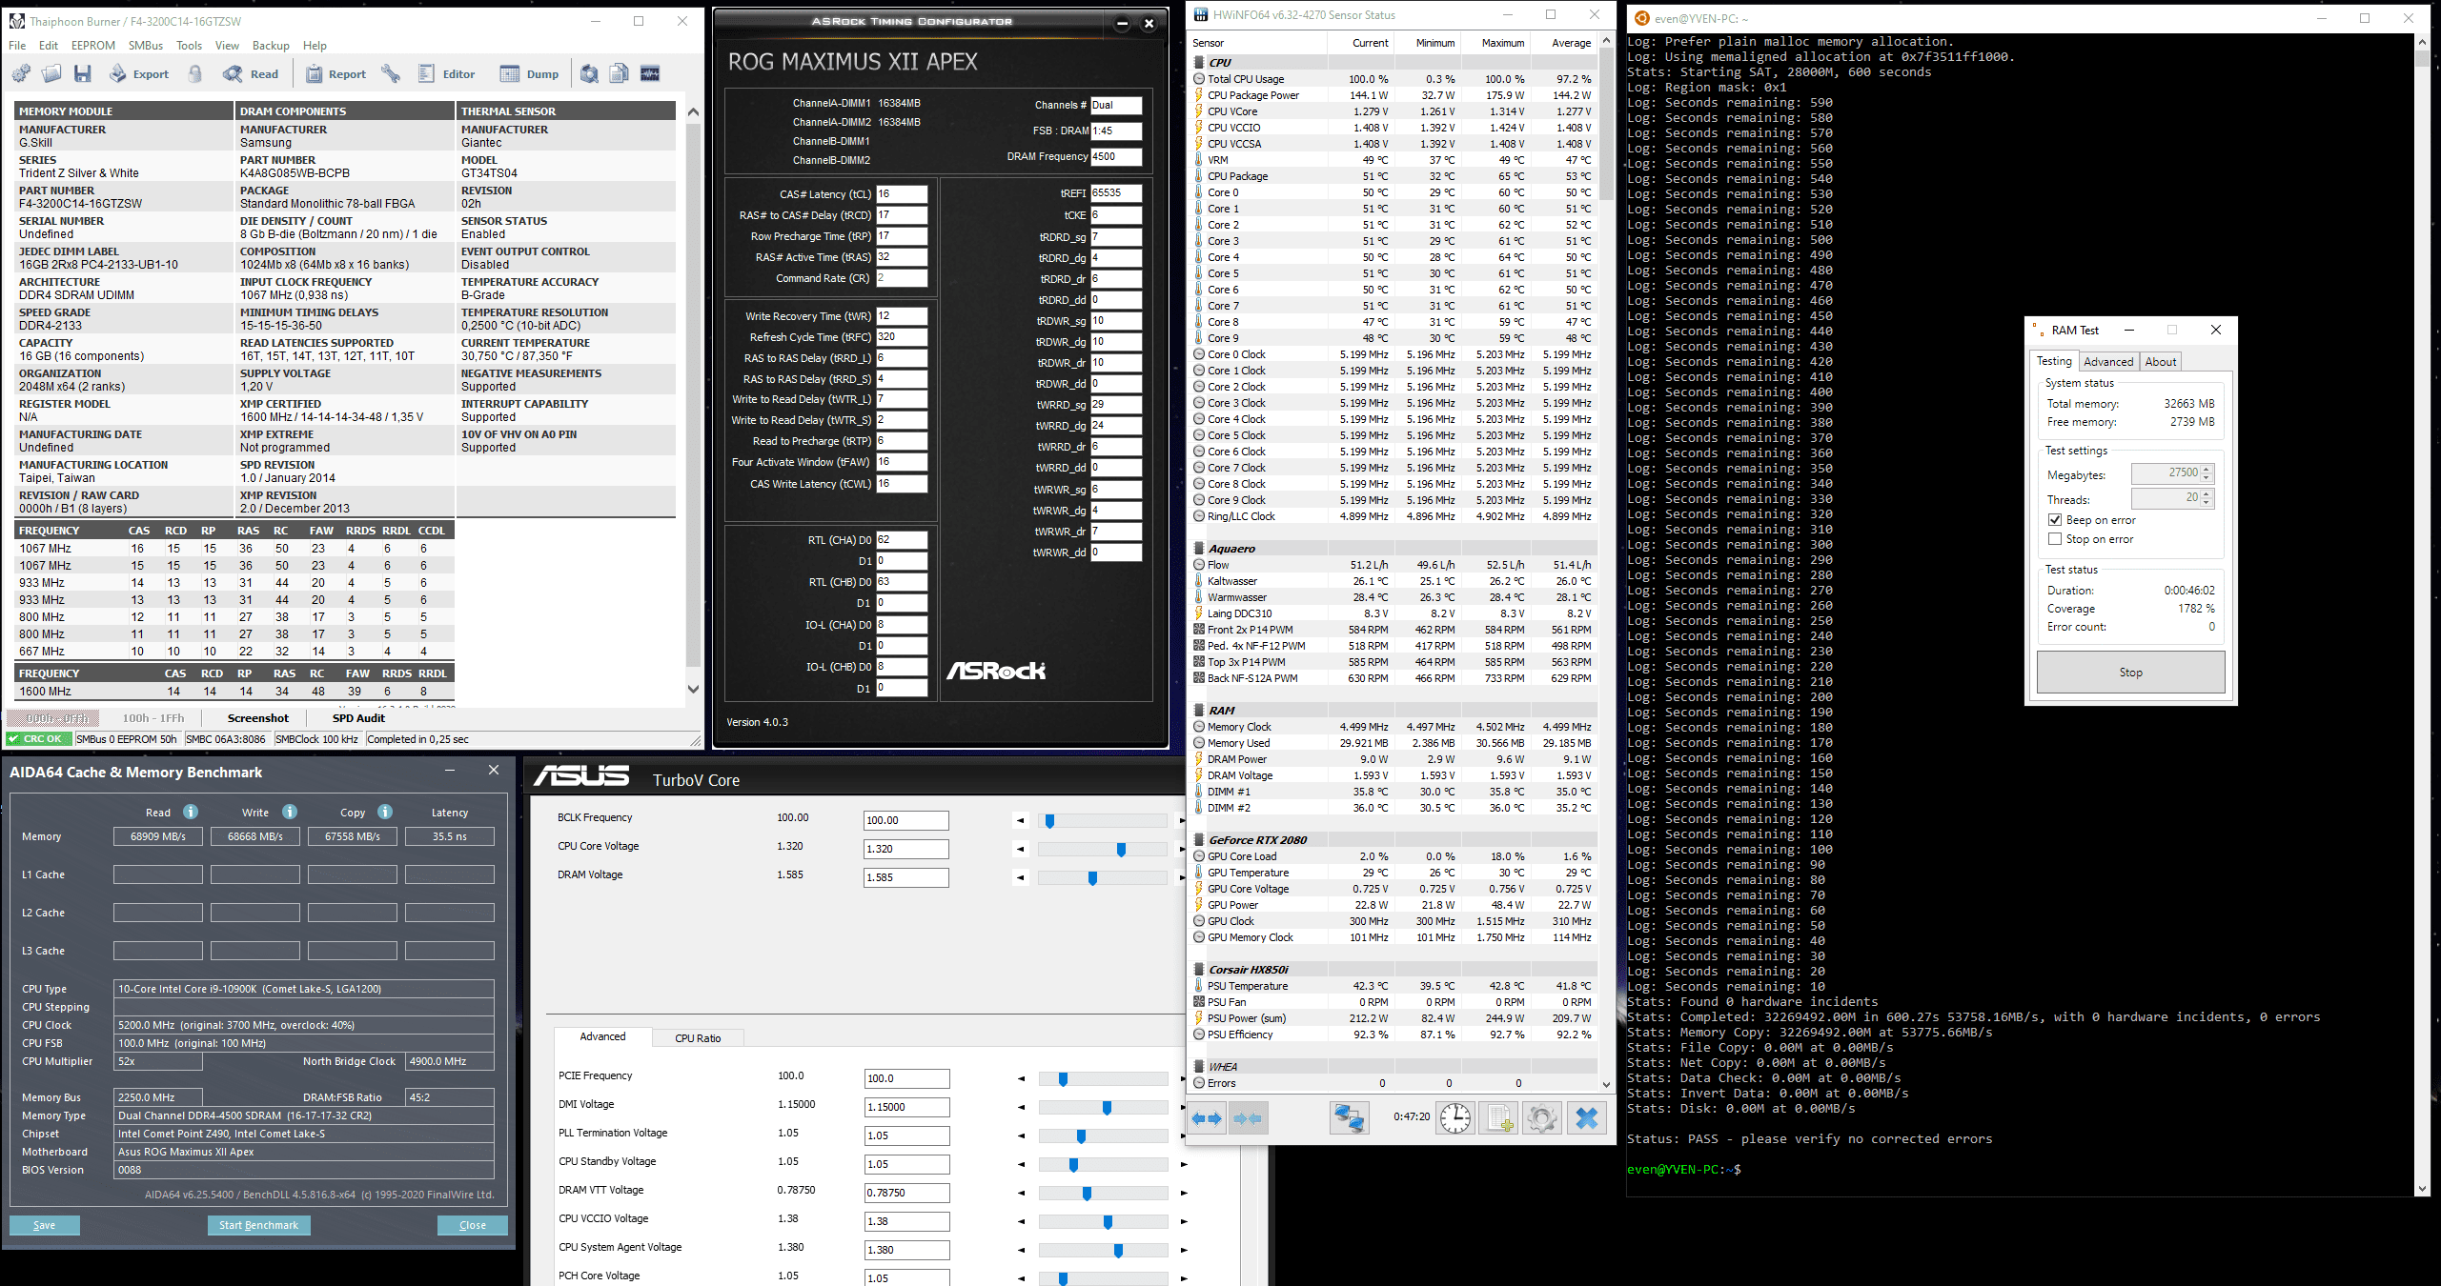Click the Dump button in Thaiphoon Burner toolbar
Image resolution: width=2441 pixels, height=1286 pixels.
[530, 73]
